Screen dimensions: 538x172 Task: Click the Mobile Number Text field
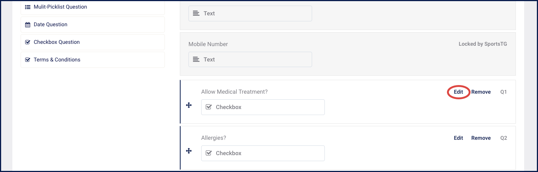(x=250, y=60)
